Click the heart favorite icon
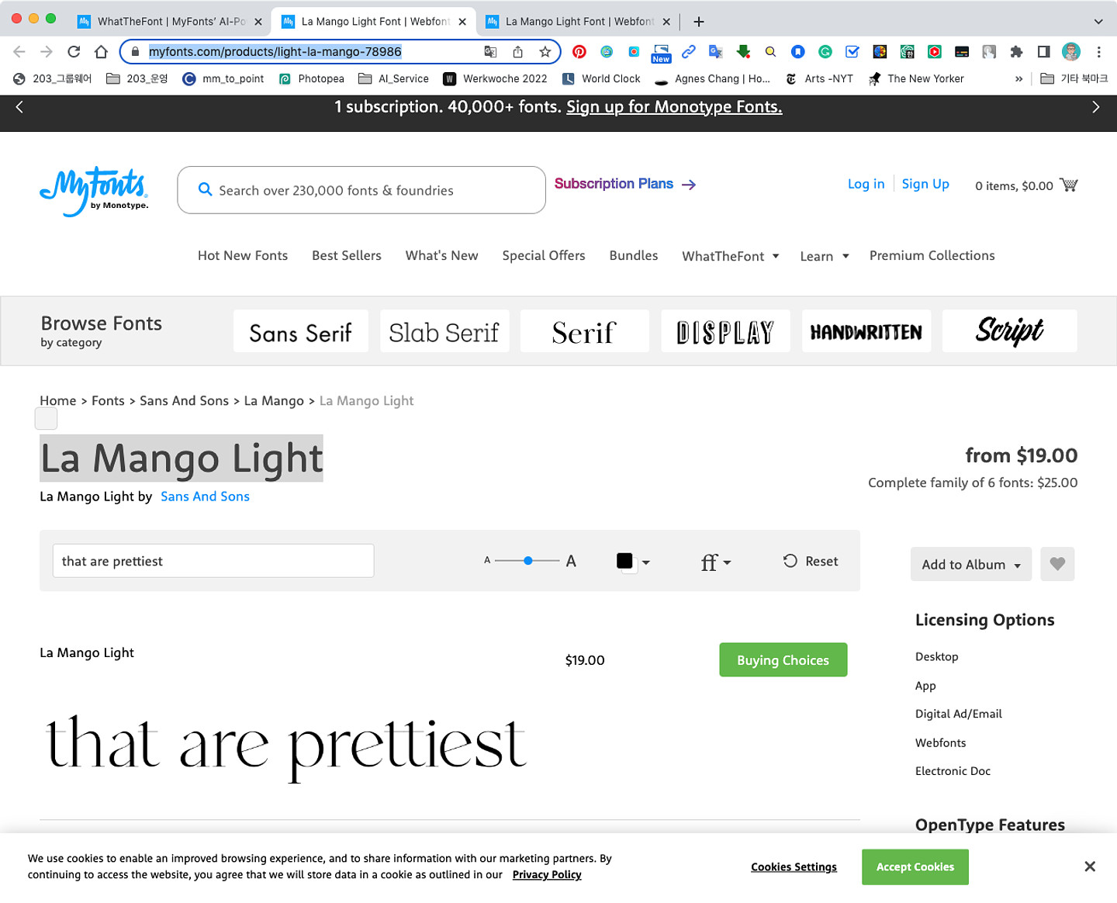 point(1056,564)
